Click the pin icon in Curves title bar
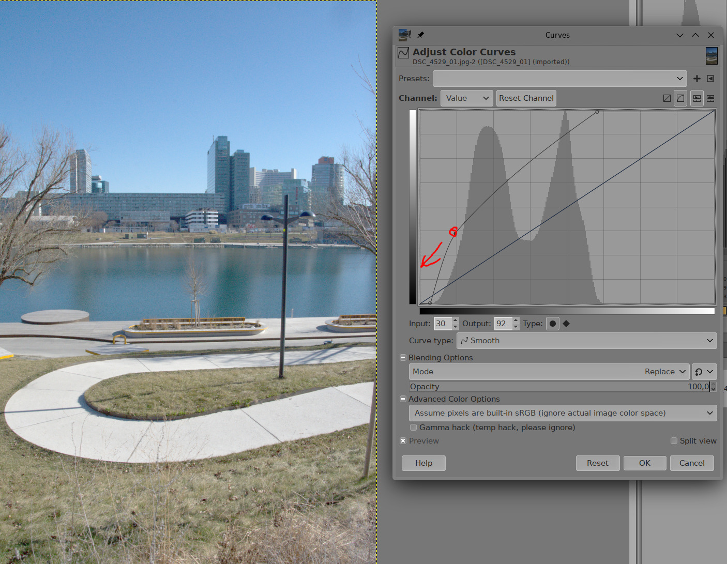 420,35
